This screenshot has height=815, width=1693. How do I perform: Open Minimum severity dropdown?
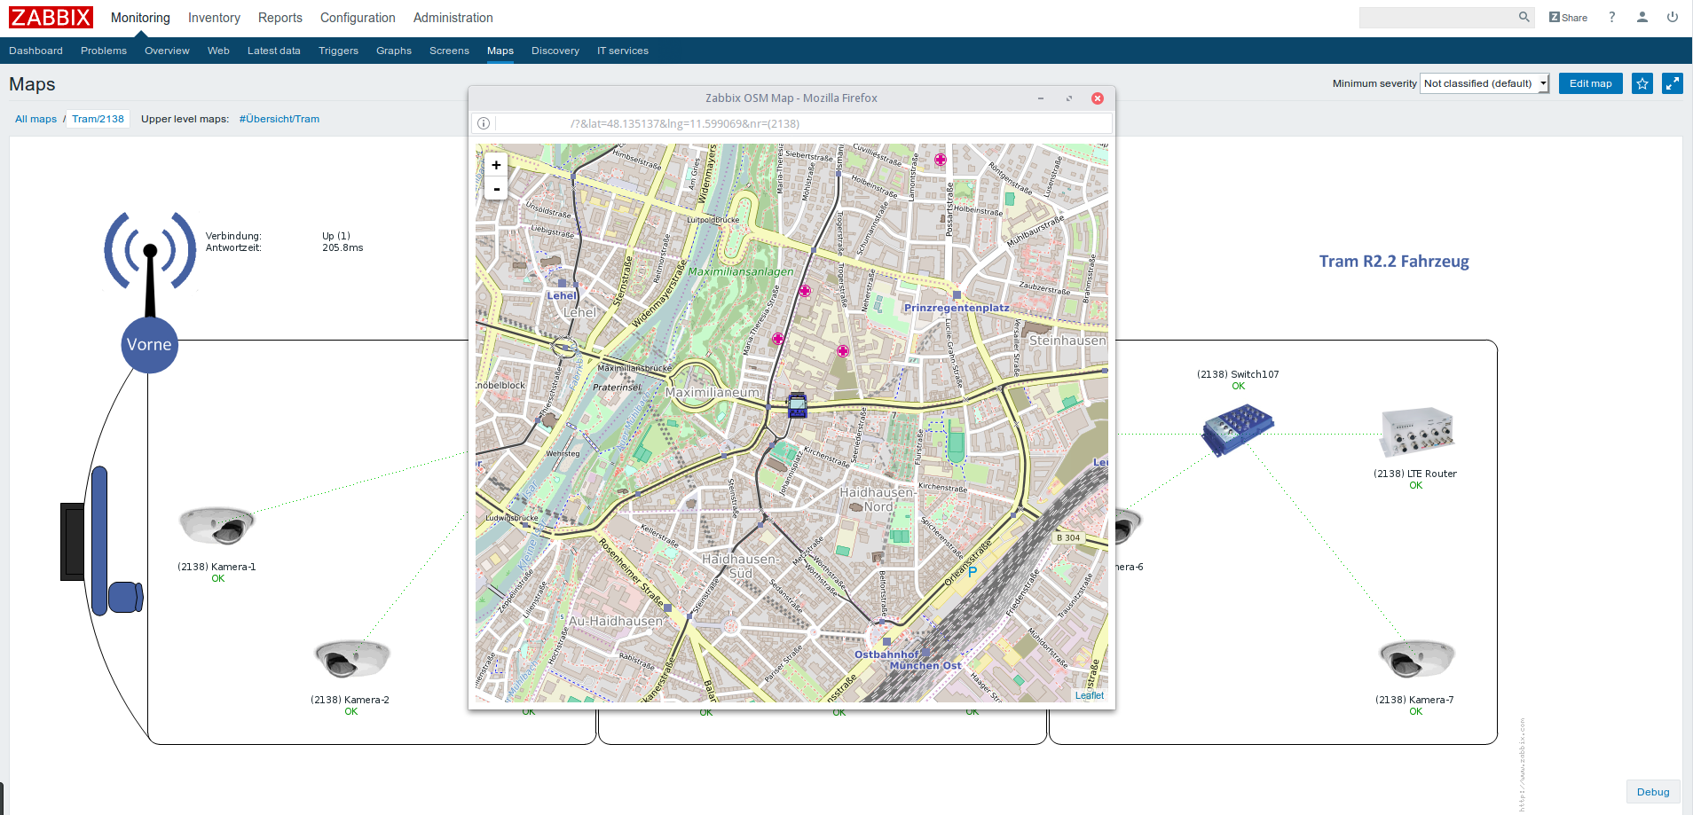pos(1484,83)
